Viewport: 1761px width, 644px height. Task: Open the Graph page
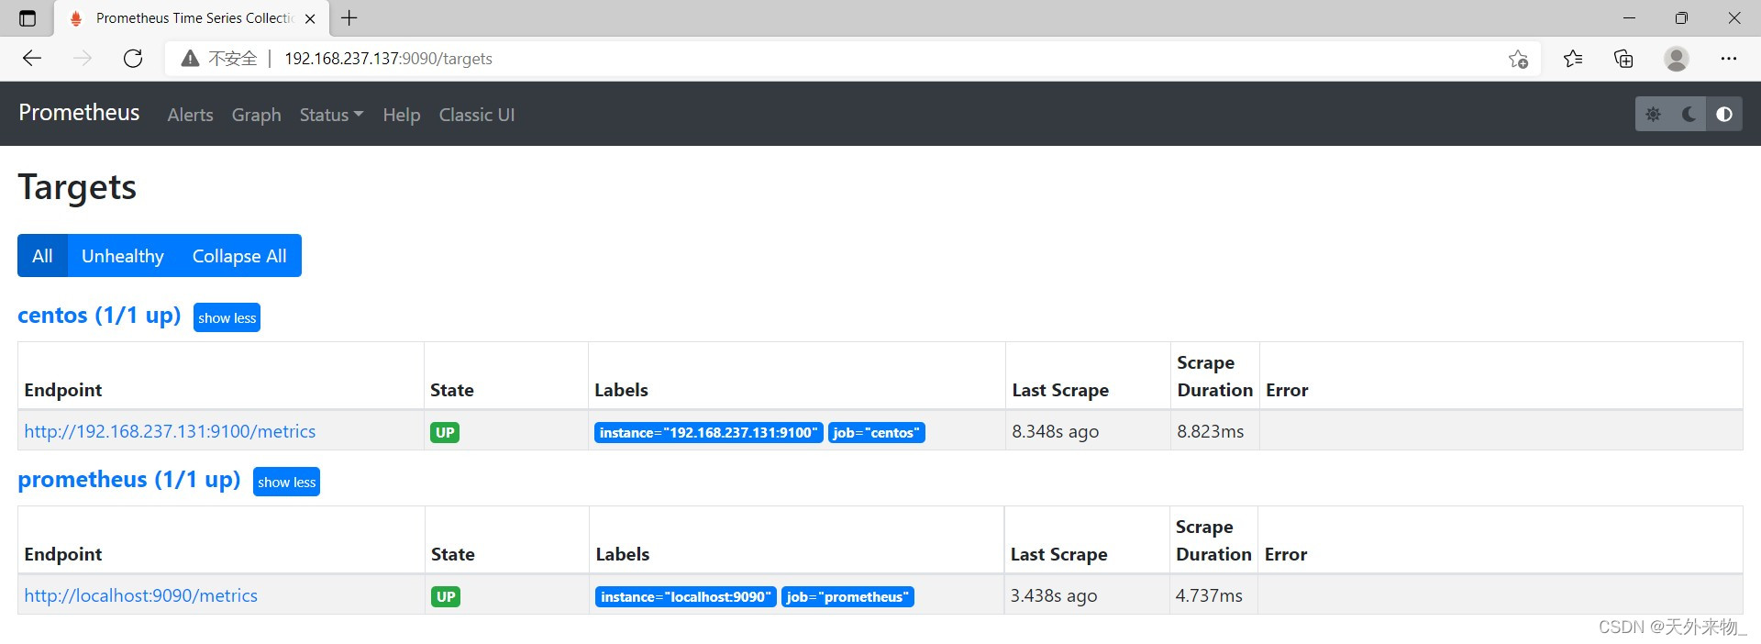[x=256, y=115]
